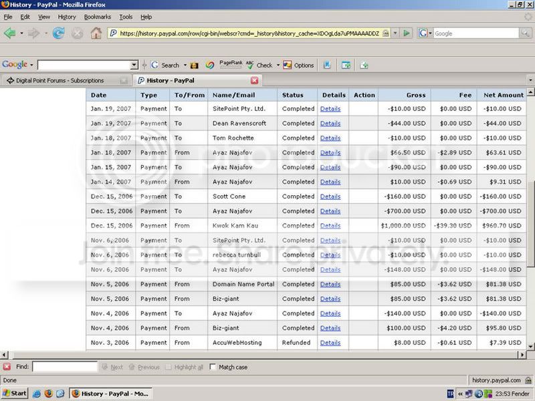Launch Internet Explorer from quick launch
The image size is (535, 401).
coord(37,394)
